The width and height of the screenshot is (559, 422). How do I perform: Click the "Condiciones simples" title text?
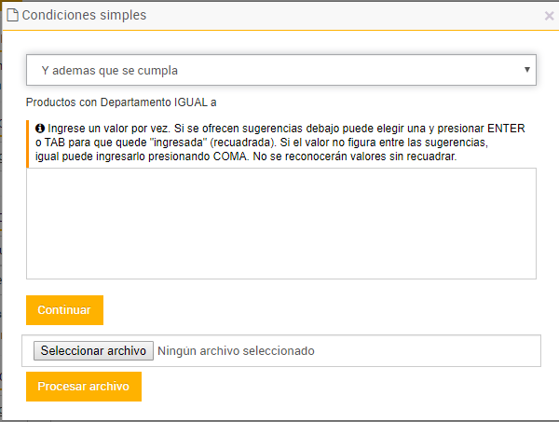pyautogui.click(x=84, y=16)
